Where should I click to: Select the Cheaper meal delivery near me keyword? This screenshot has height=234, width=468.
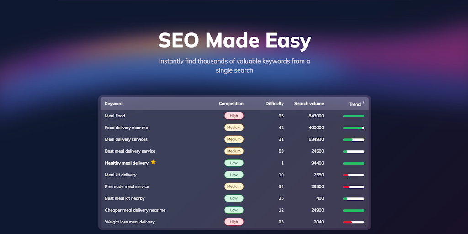point(135,210)
